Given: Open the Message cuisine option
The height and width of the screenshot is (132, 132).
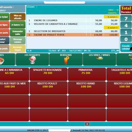Looking at the screenshot, I should coord(18,41).
